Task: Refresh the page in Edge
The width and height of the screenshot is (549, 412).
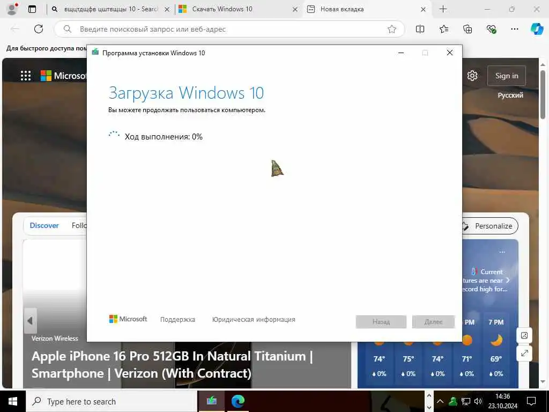Action: point(39,29)
